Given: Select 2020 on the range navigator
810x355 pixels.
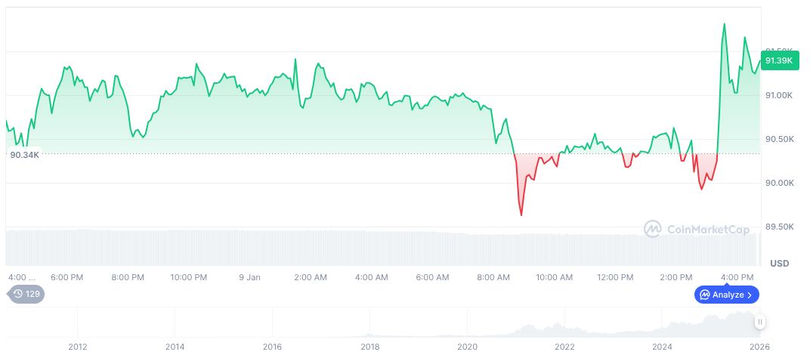Looking at the screenshot, I should click(x=468, y=347).
